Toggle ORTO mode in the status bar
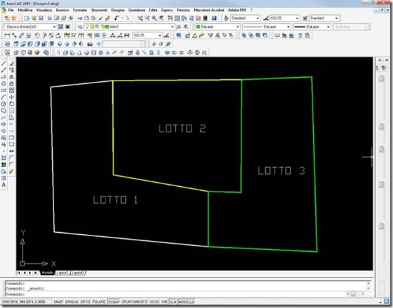 [85, 302]
